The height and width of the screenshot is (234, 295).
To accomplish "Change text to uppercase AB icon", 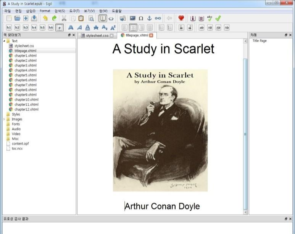I will pos(210,28).
